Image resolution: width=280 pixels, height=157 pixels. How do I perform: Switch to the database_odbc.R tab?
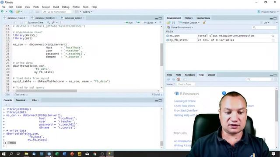pos(73,18)
